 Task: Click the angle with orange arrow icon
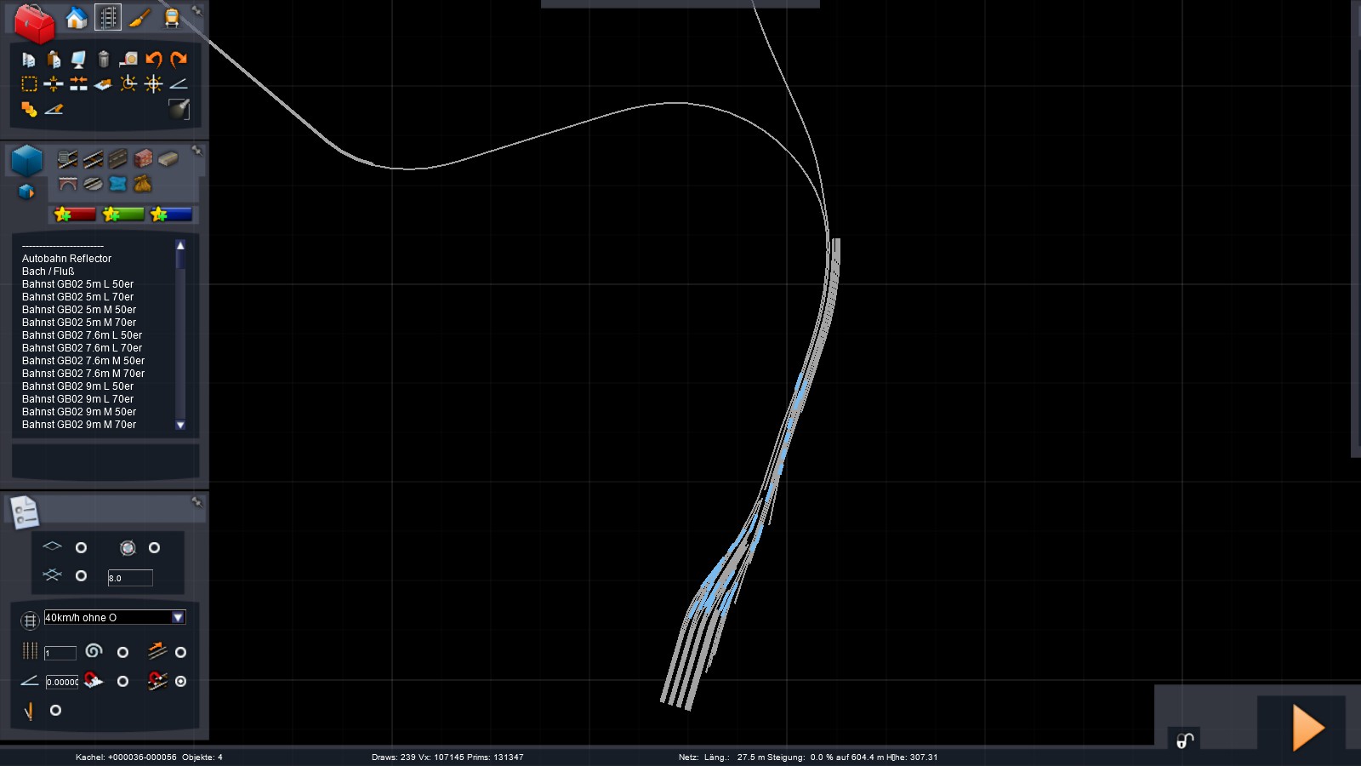pos(54,109)
